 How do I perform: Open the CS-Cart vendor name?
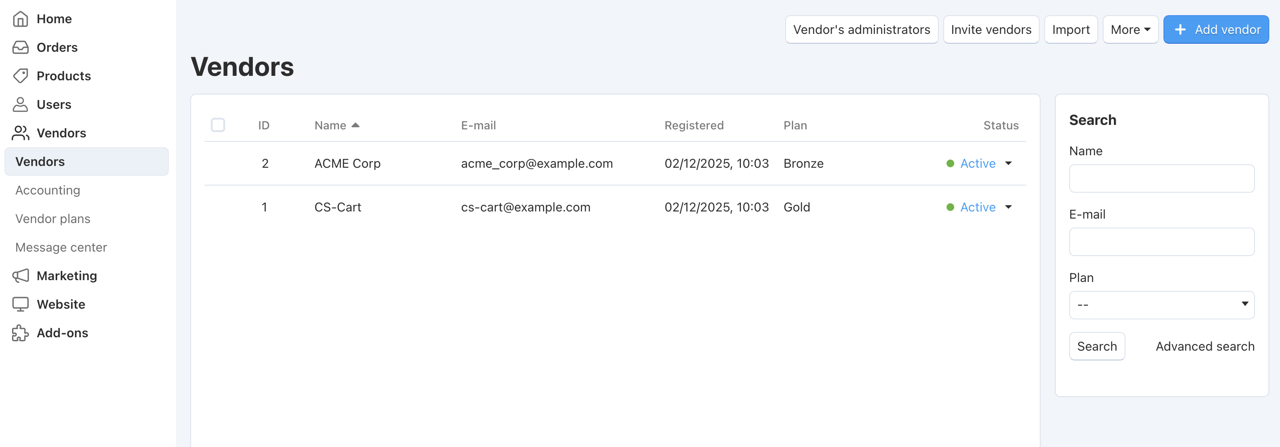(x=337, y=207)
